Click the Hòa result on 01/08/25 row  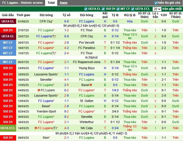click(130, 21)
